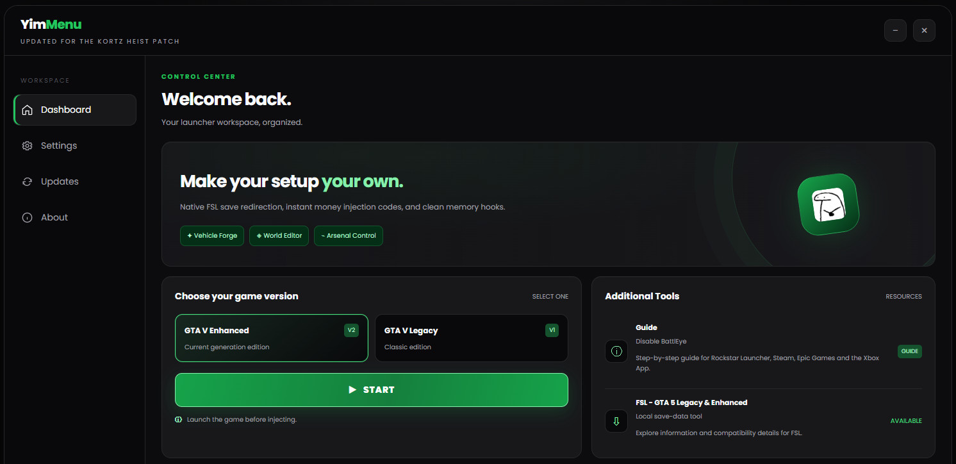Click the Vehicle Forge chip
Viewport: 956px width, 464px height.
coord(212,235)
